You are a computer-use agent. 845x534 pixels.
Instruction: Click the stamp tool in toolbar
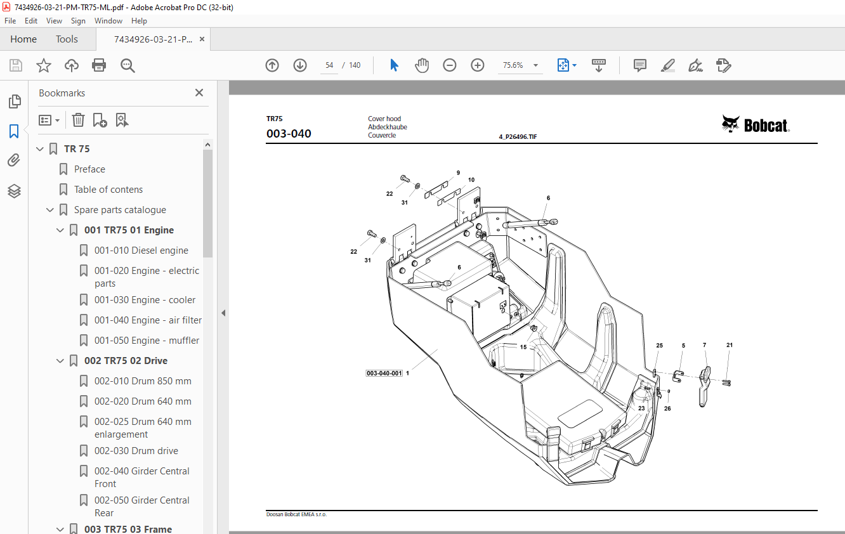(x=723, y=65)
